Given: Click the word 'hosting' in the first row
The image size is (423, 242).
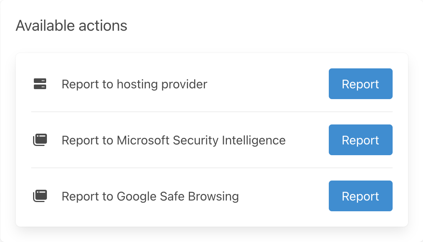Looking at the screenshot, I should 137,84.
